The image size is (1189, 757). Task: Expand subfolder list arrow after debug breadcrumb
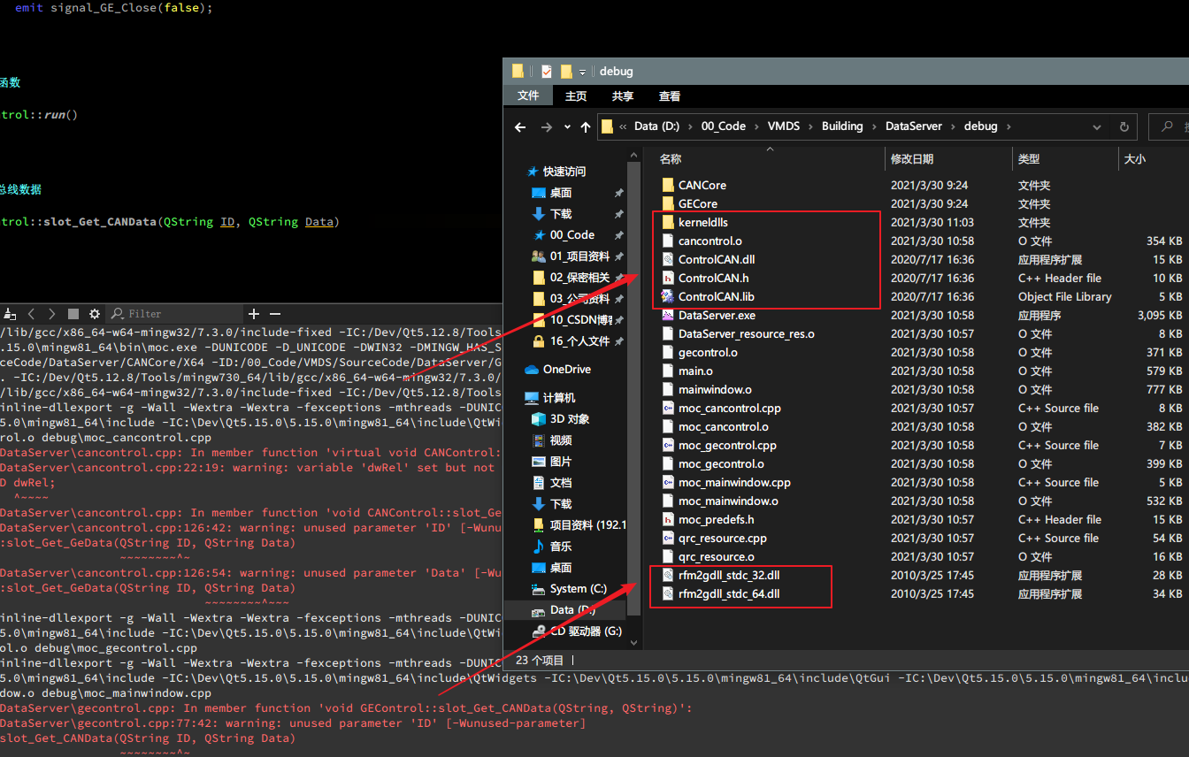coord(1007,126)
